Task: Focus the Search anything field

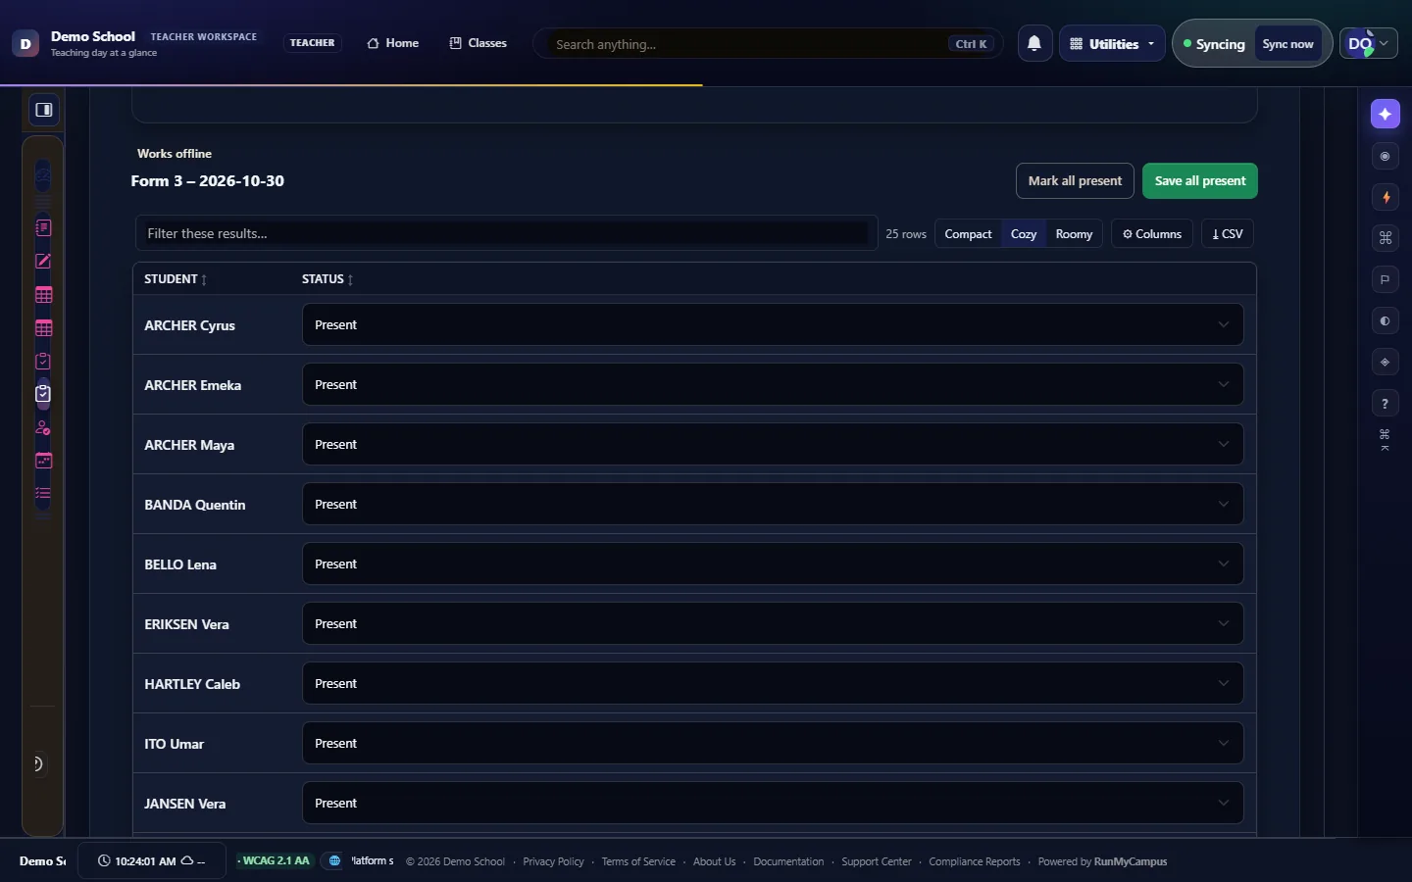Action: coord(768,44)
